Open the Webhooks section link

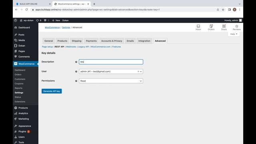71,47
